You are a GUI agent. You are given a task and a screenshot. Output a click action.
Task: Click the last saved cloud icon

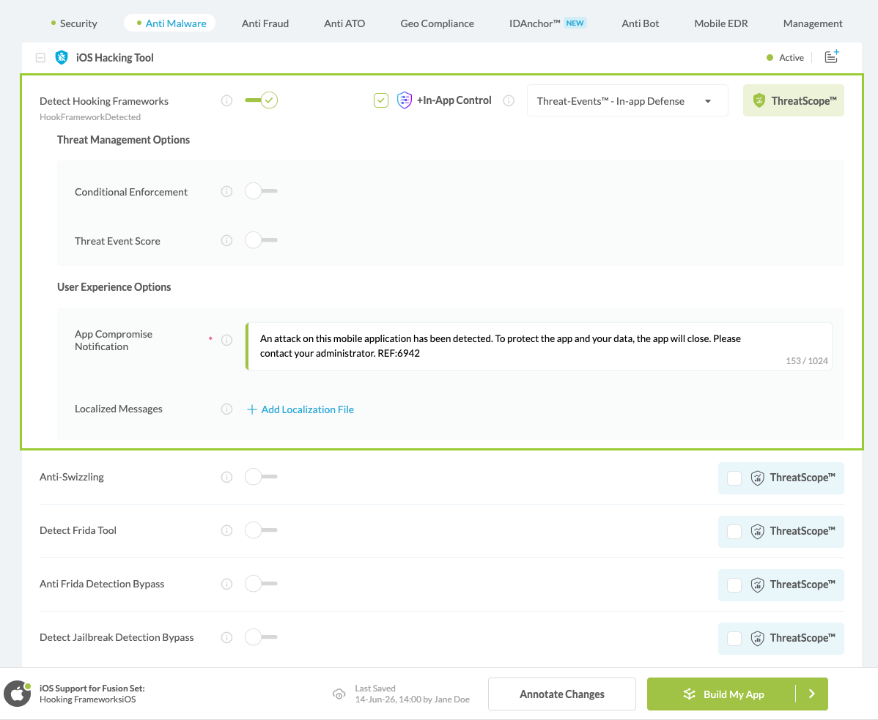339,694
